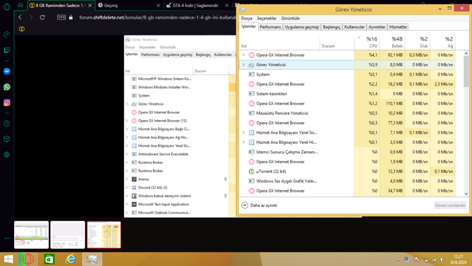
Task: Switch to Uygulama geçmişi tab
Action: point(302,27)
